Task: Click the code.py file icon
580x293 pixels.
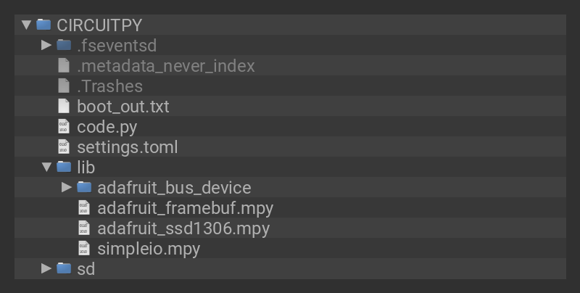Action: [x=64, y=127]
